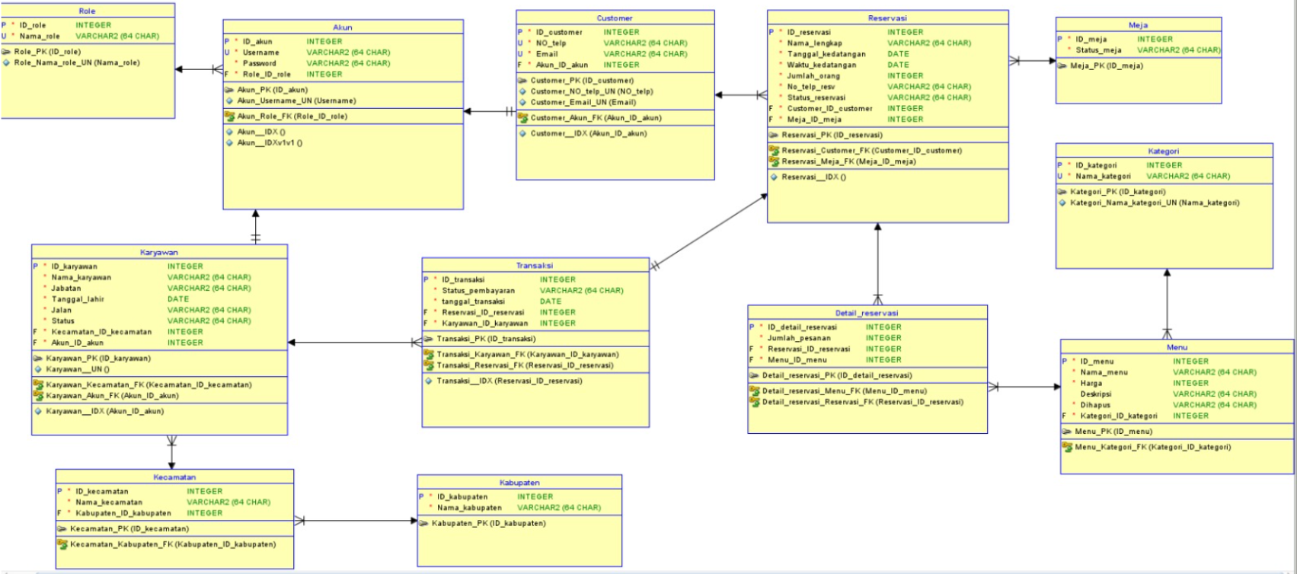Click the index icon beside Transaksi__IDX

(429, 381)
